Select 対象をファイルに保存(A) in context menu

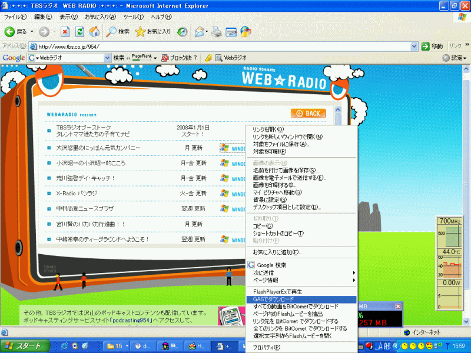pyautogui.click(x=301, y=144)
